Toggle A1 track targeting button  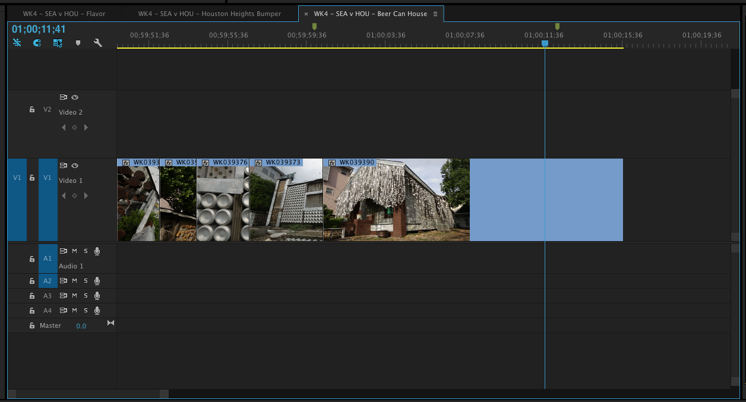[48, 259]
